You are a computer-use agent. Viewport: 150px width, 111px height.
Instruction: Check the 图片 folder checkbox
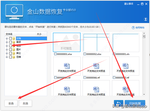[10, 49]
